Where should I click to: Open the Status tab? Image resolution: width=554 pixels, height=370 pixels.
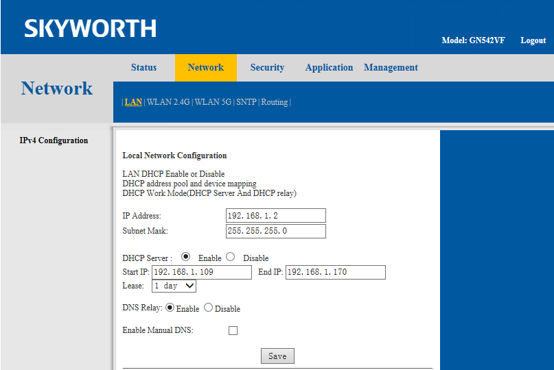click(143, 67)
